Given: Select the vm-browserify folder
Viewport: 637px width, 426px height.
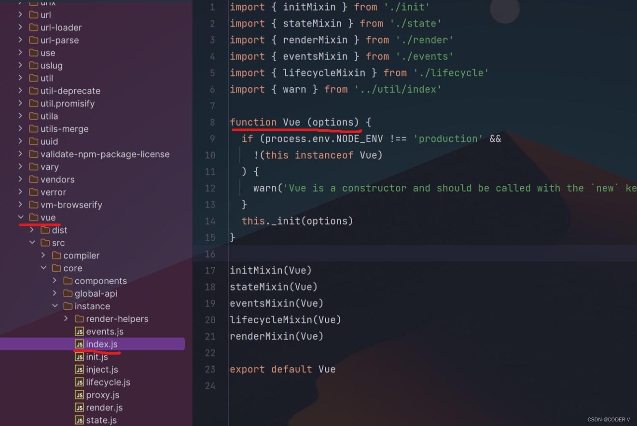Looking at the screenshot, I should pos(71,205).
